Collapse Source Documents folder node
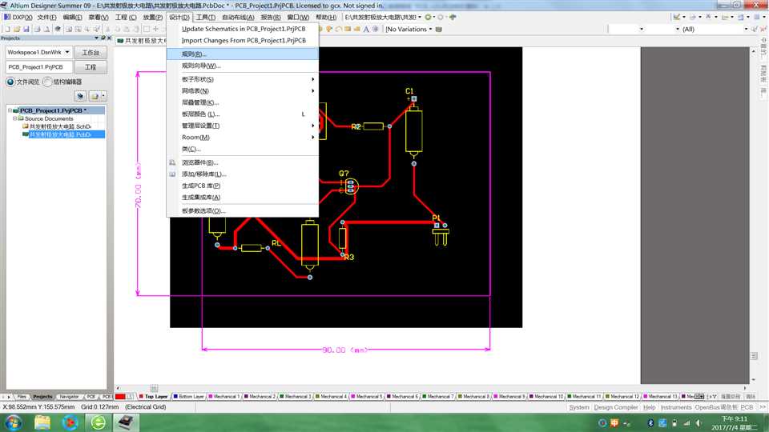 point(14,118)
